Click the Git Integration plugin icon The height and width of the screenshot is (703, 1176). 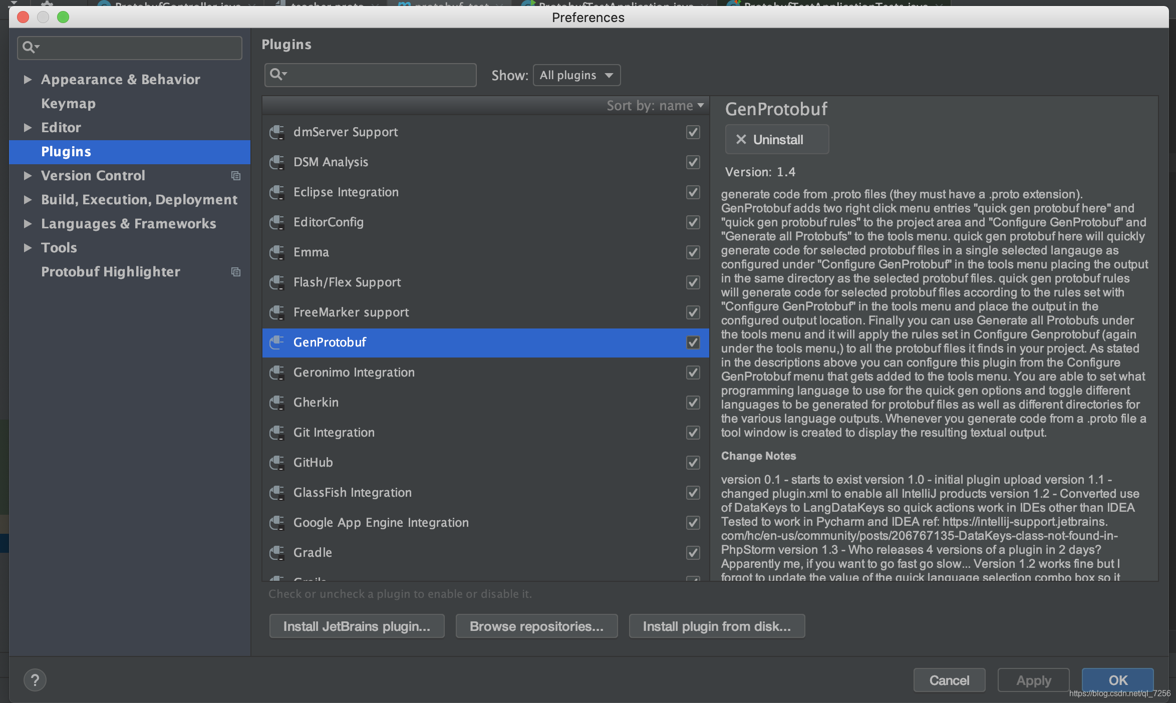[277, 433]
